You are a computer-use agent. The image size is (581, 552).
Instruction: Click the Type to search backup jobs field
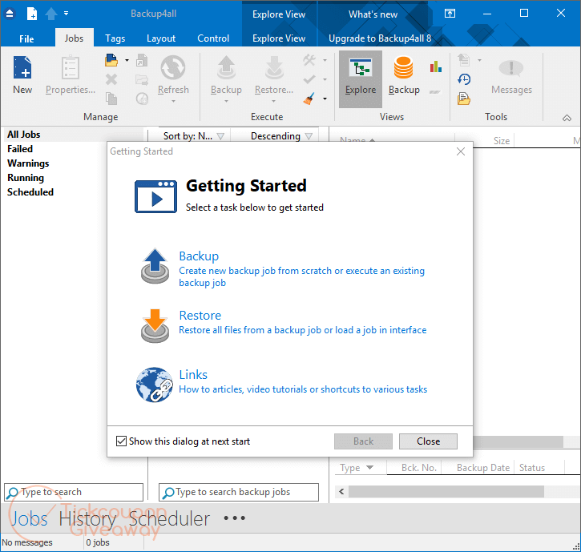239,492
